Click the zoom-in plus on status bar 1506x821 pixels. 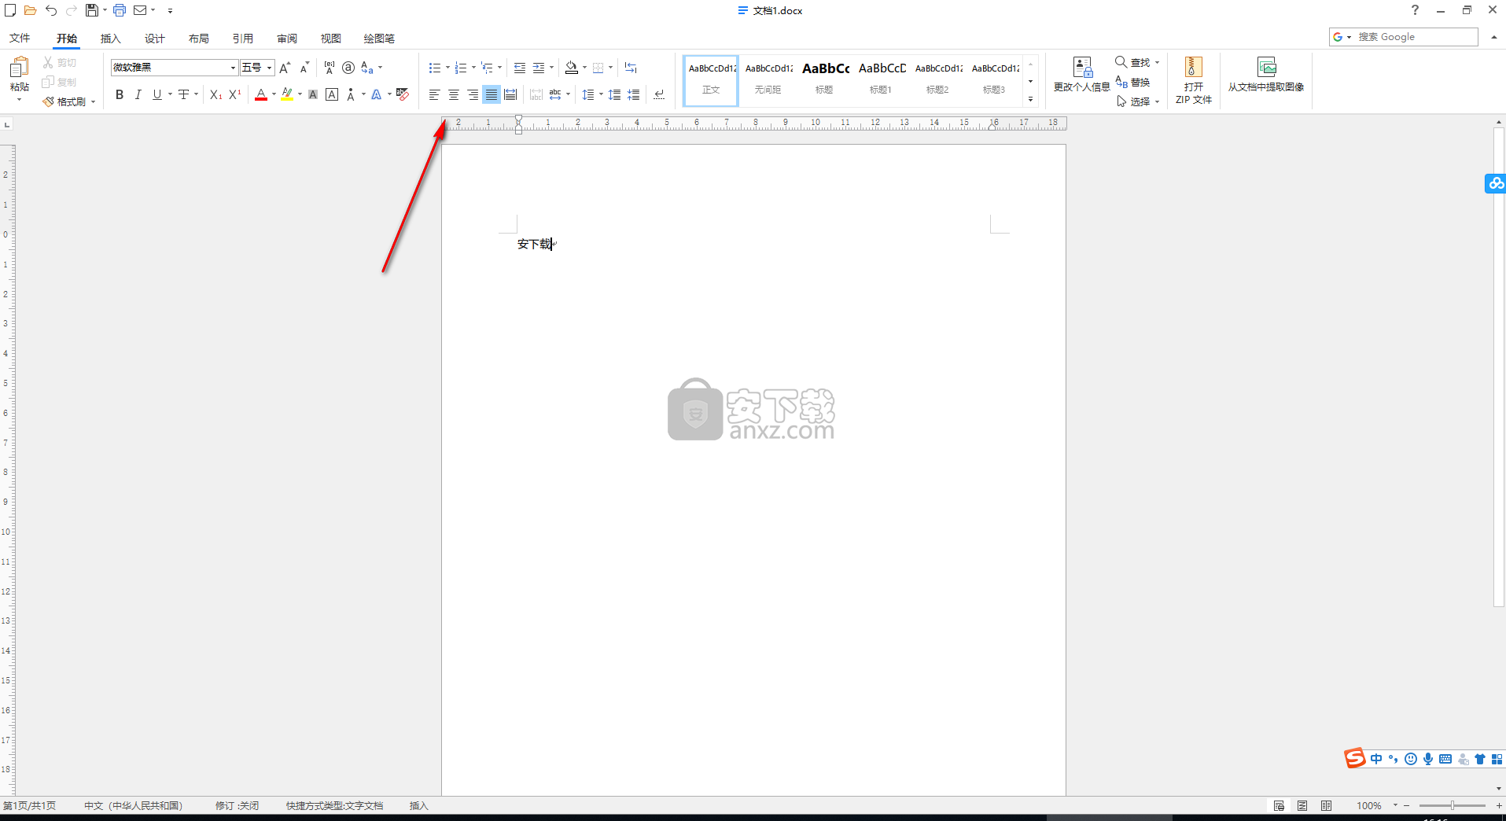point(1499,805)
